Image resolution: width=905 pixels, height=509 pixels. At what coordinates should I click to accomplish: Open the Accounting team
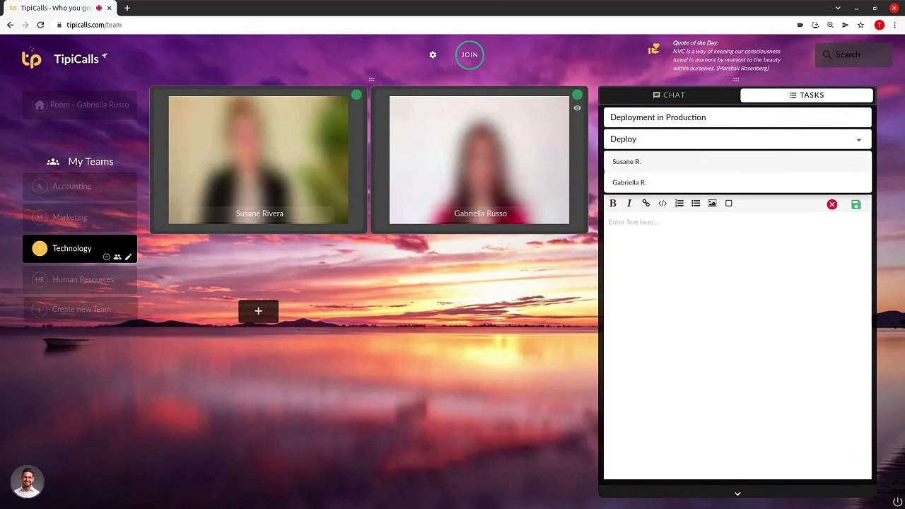tap(80, 186)
